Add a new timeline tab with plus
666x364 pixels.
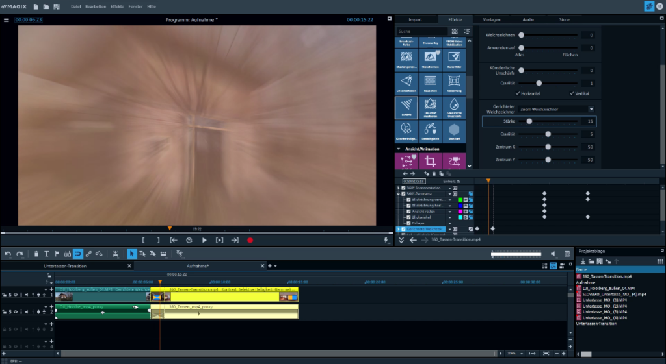point(270,266)
